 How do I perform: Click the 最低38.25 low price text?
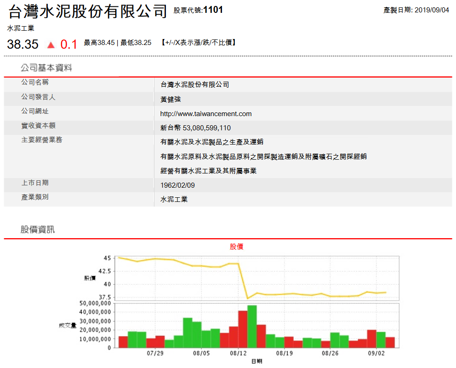(136, 43)
